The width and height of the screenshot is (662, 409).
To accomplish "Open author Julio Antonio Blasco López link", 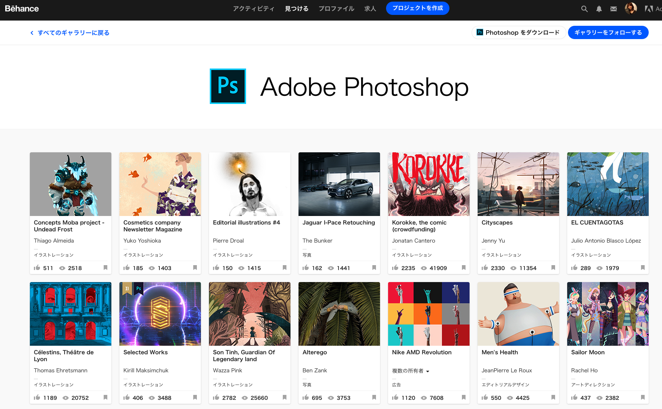I will [x=606, y=241].
